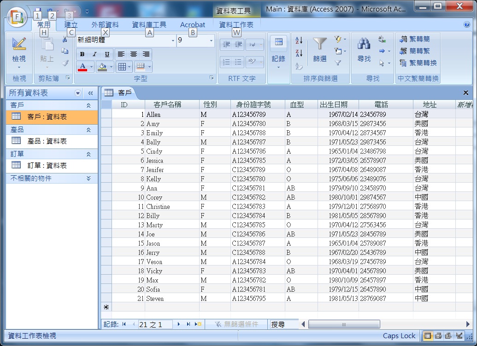The height and width of the screenshot is (346, 477).
Task: Click the Replace icon
Action: point(382,39)
